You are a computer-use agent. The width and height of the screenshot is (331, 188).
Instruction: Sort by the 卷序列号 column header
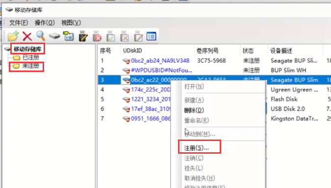coord(207,50)
